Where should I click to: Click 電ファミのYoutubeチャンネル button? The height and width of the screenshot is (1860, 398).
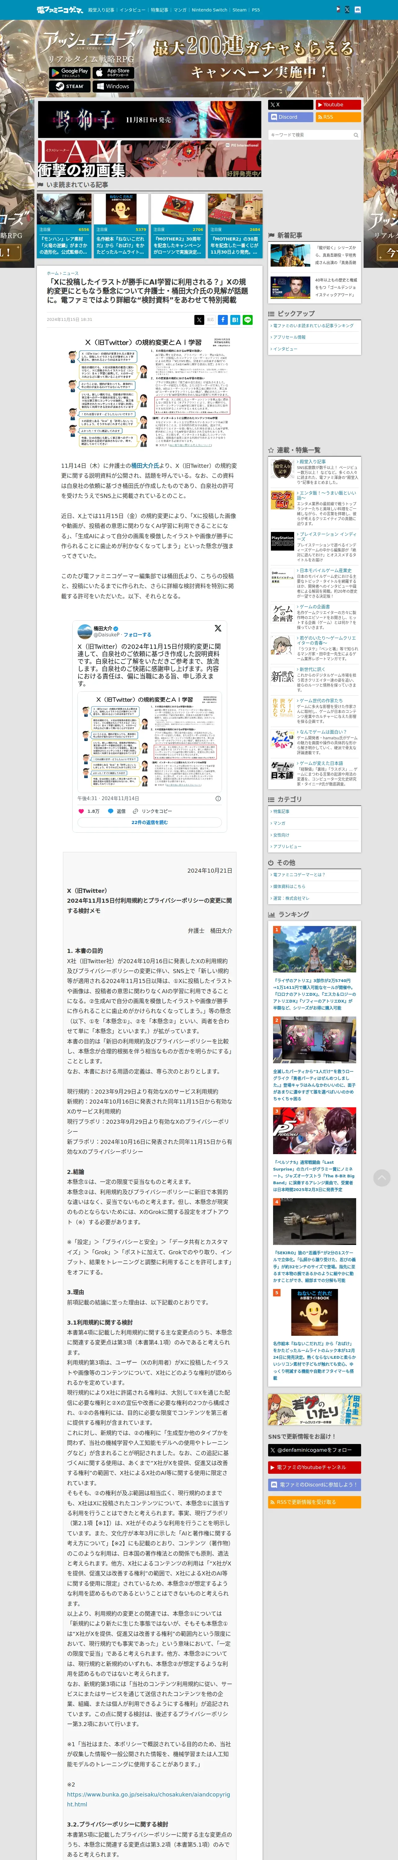coord(314,1467)
